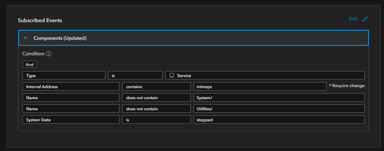
Task: Open the "is" operator beside stopped
Action: coord(156,120)
